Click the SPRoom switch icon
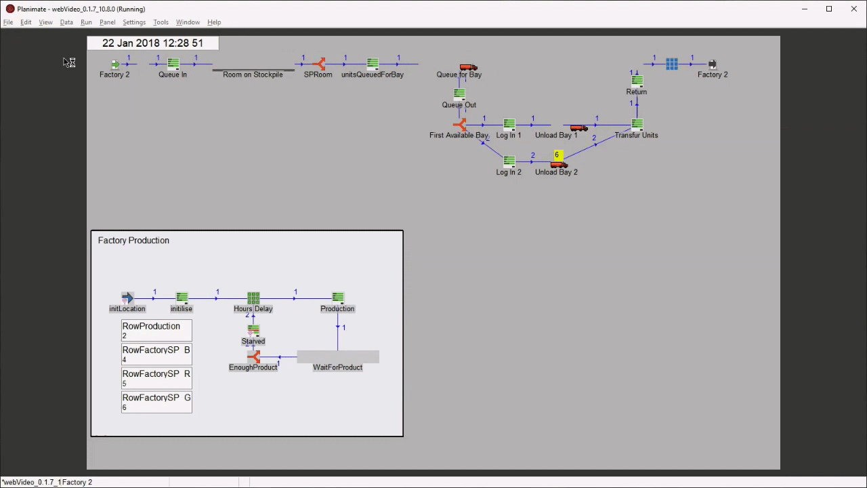The image size is (867, 488). tap(318, 64)
